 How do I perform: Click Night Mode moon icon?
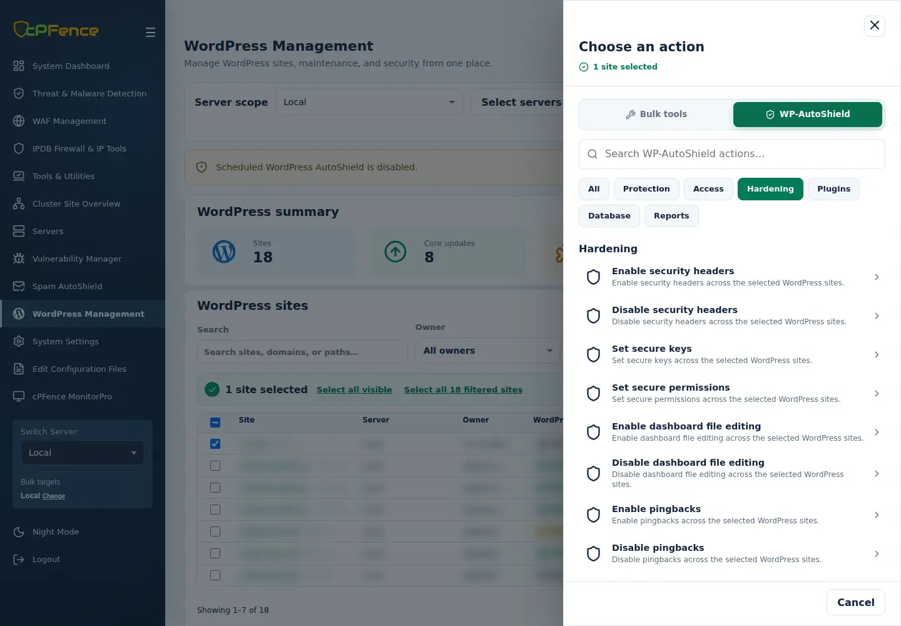19,531
